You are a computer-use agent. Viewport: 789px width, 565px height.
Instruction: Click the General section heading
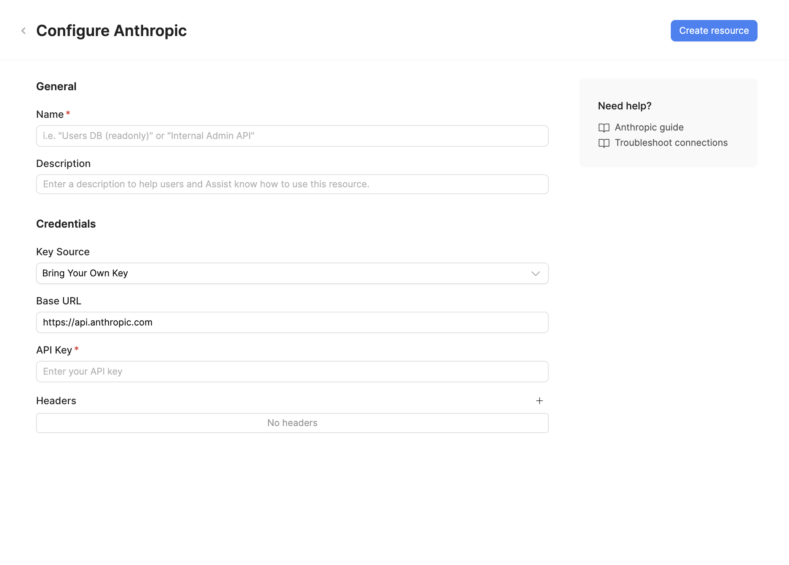[x=56, y=86]
